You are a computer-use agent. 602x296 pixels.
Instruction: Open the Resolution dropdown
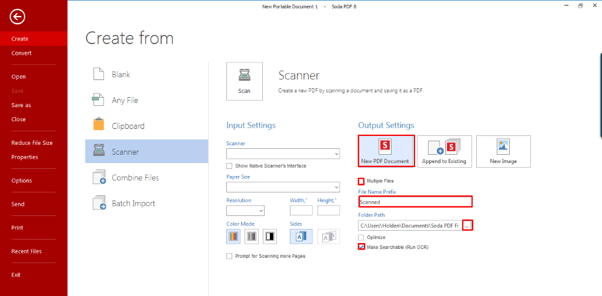click(x=245, y=211)
